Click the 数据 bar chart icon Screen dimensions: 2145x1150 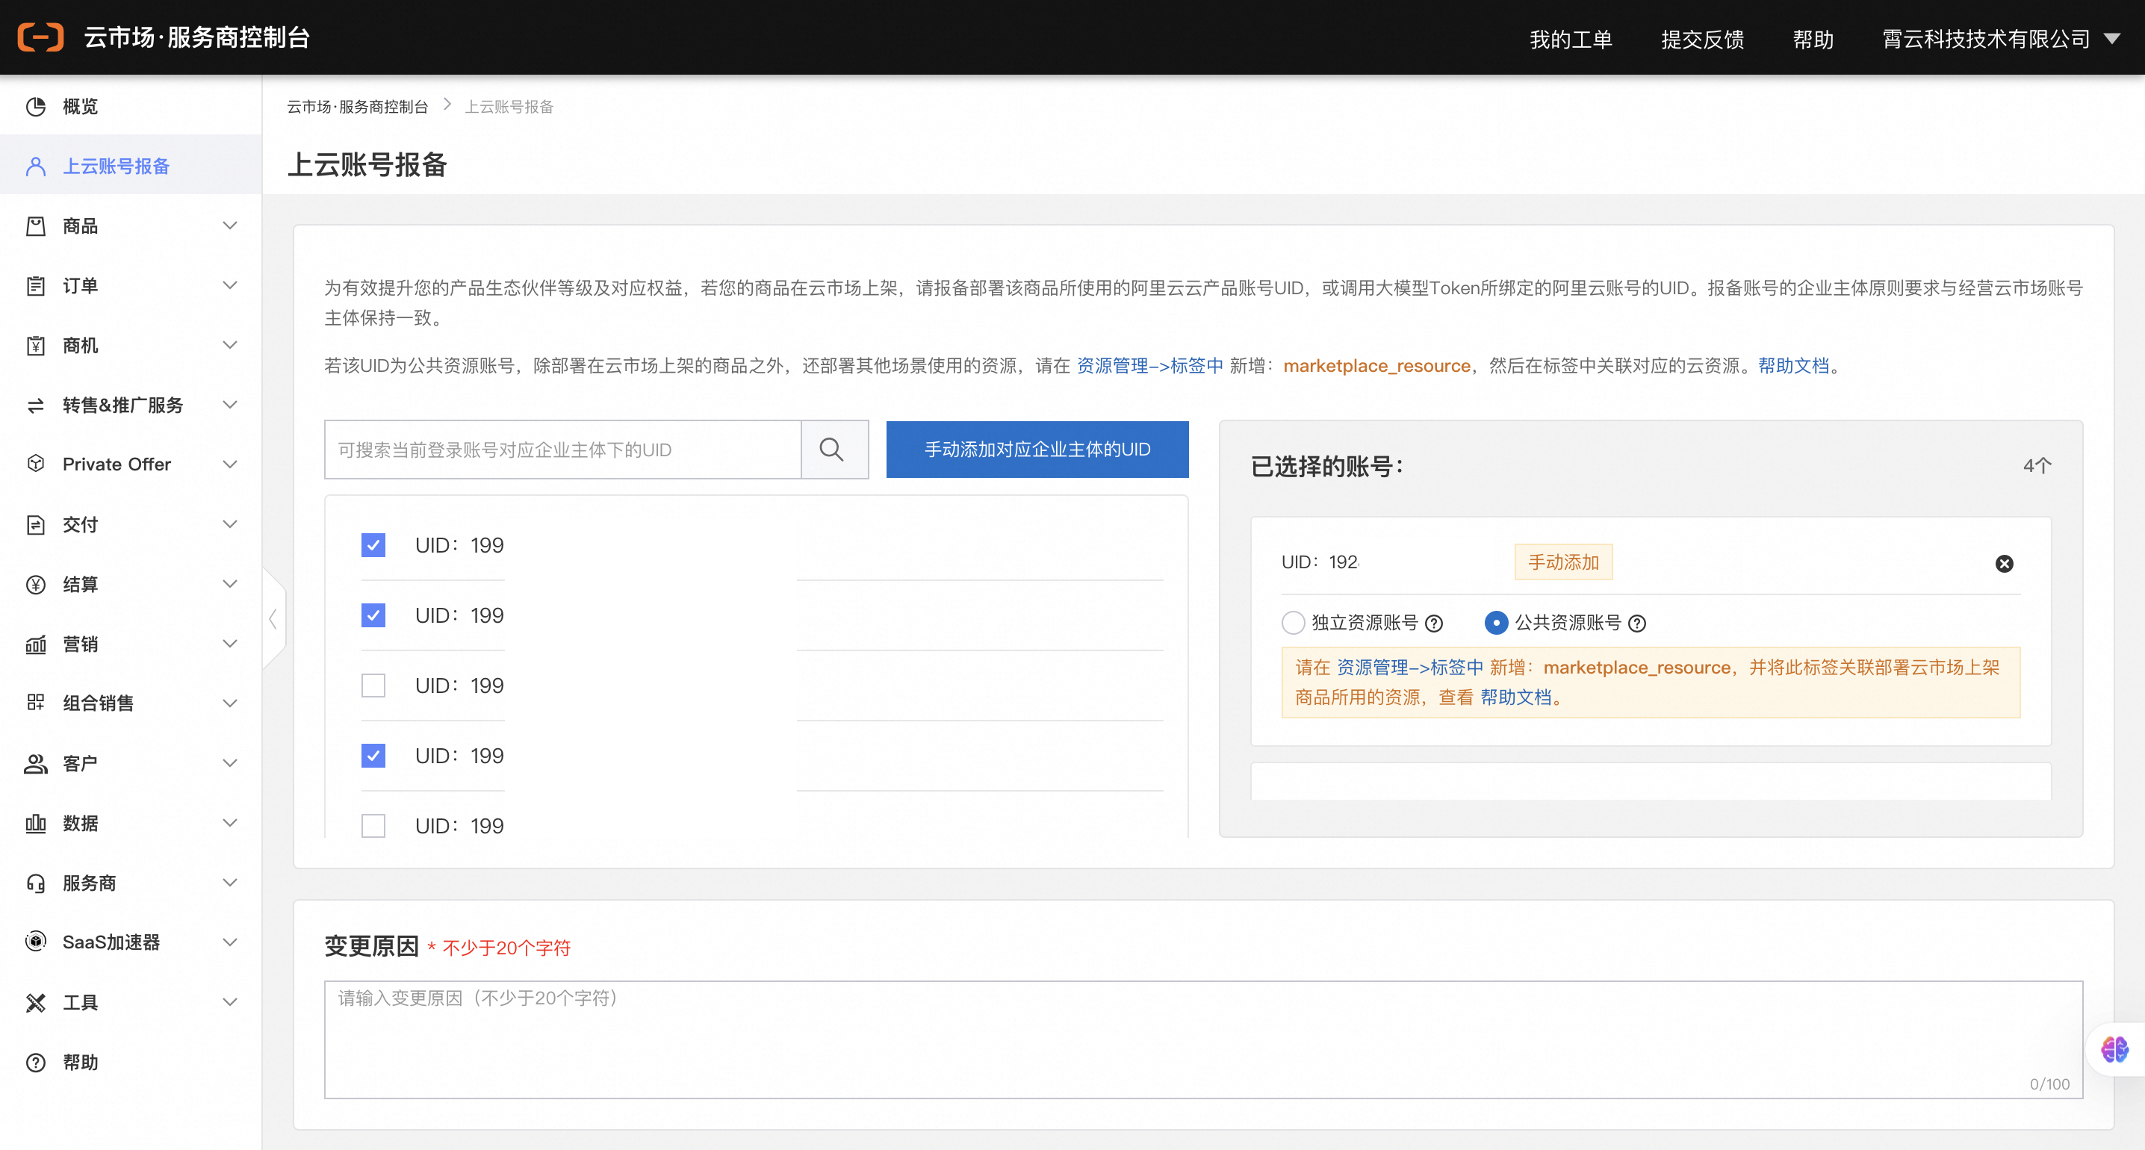36,824
